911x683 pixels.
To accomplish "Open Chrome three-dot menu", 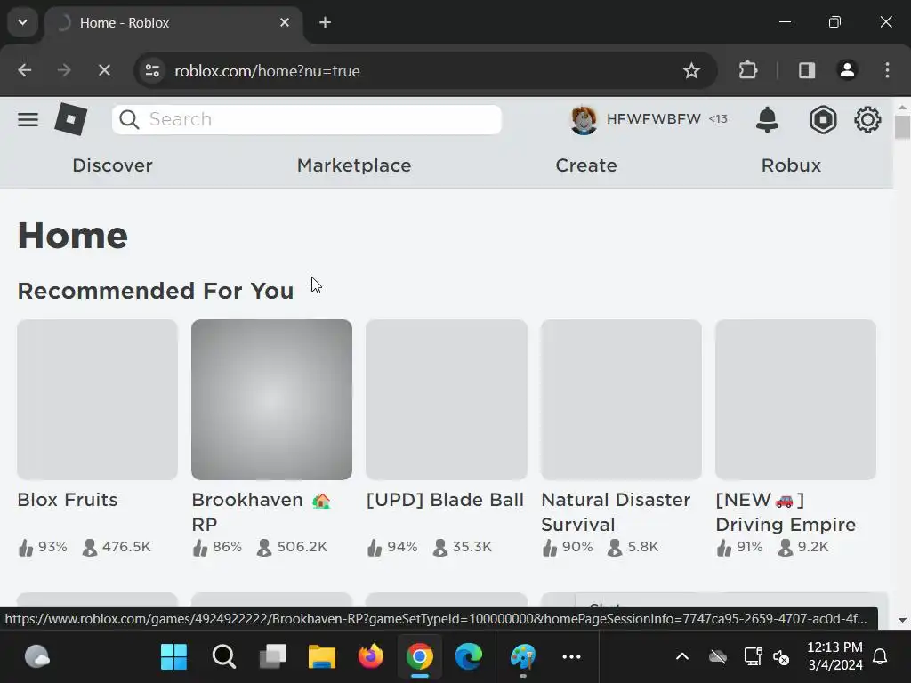I will 887,70.
